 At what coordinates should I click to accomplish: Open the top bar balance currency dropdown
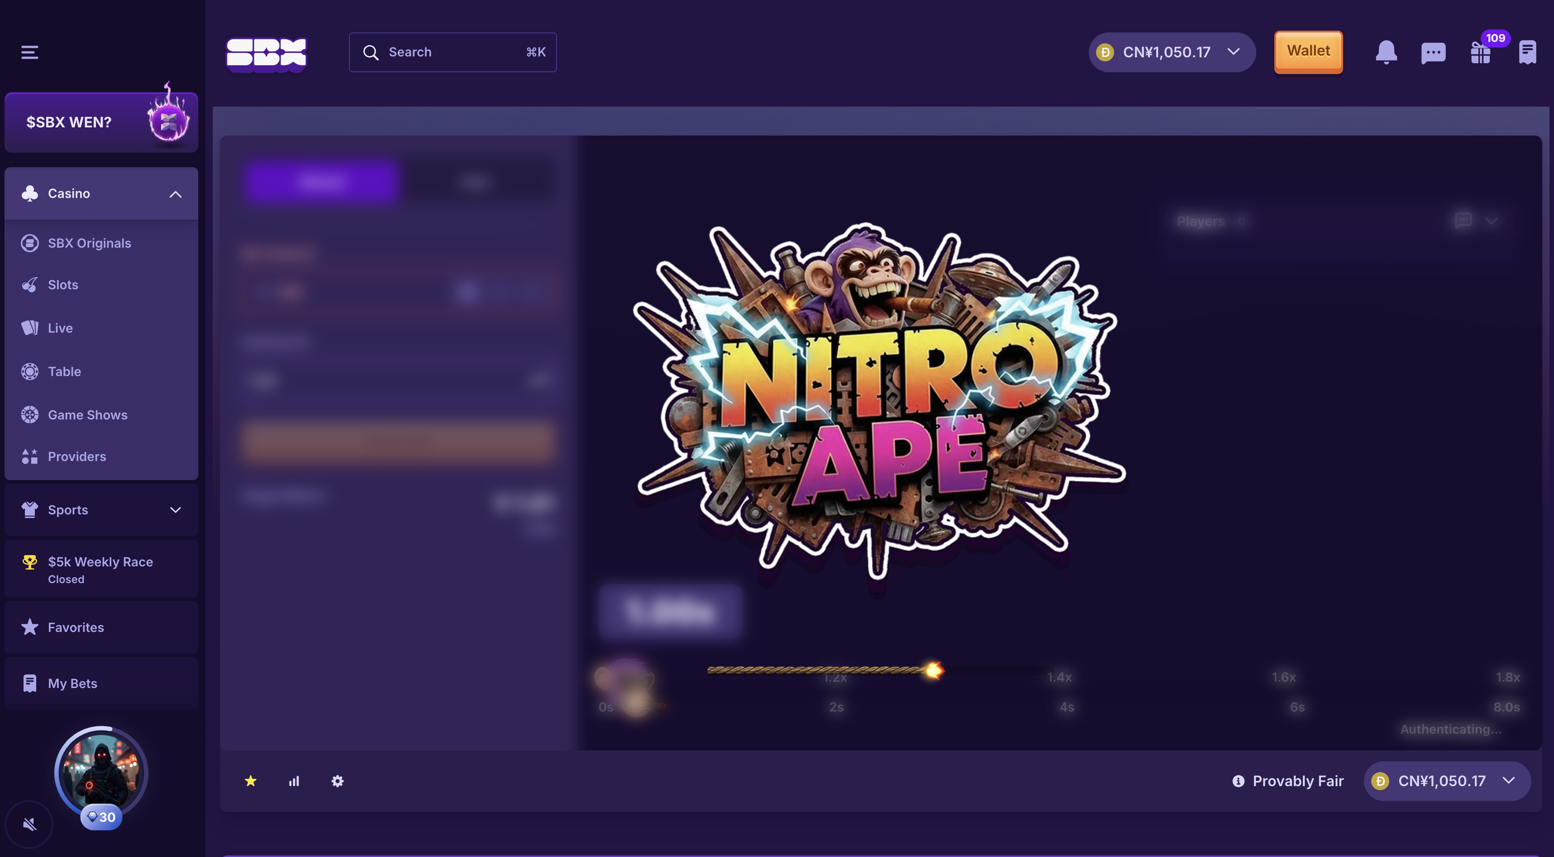[x=1172, y=52]
